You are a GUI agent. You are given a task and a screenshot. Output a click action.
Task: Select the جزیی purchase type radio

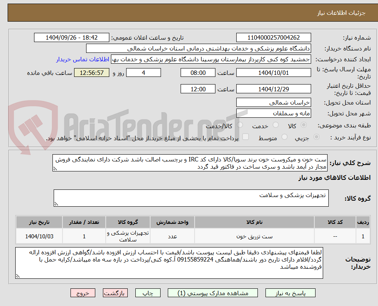(316, 137)
